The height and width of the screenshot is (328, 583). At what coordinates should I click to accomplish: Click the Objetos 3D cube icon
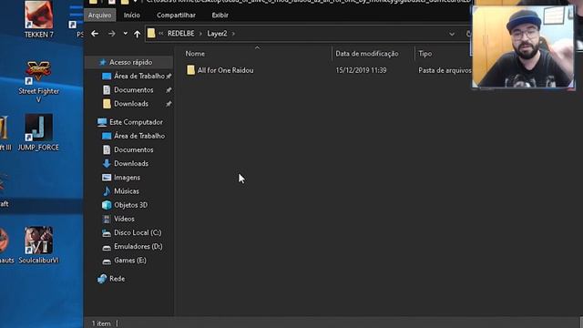tap(107, 205)
